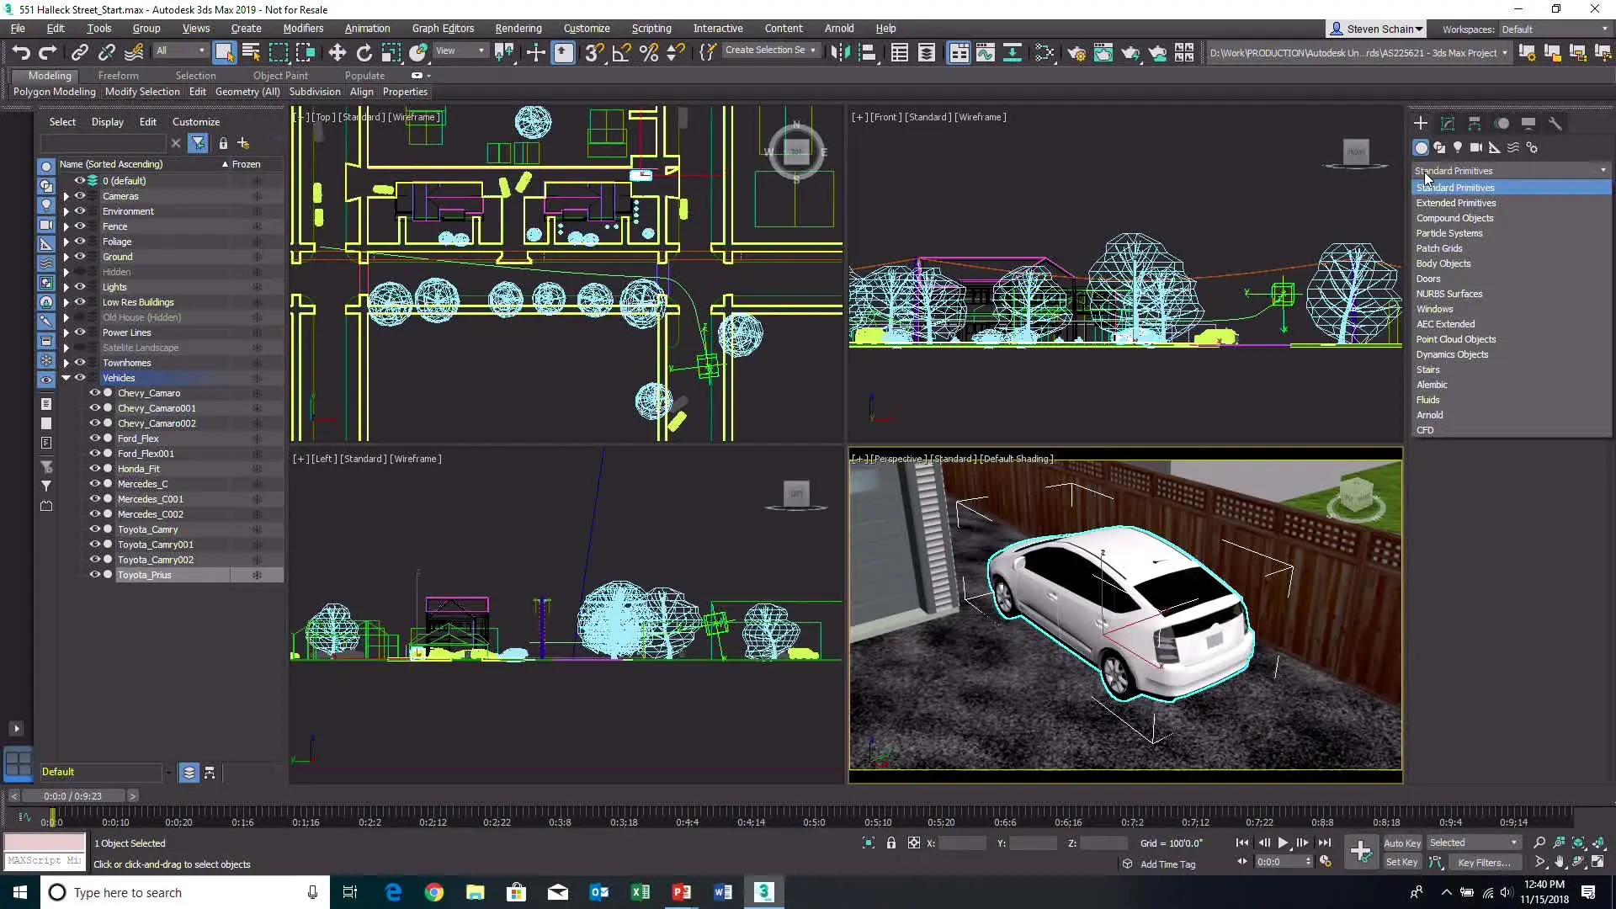Play the animation
Viewport: 1616px width, 909px height.
point(1283,843)
